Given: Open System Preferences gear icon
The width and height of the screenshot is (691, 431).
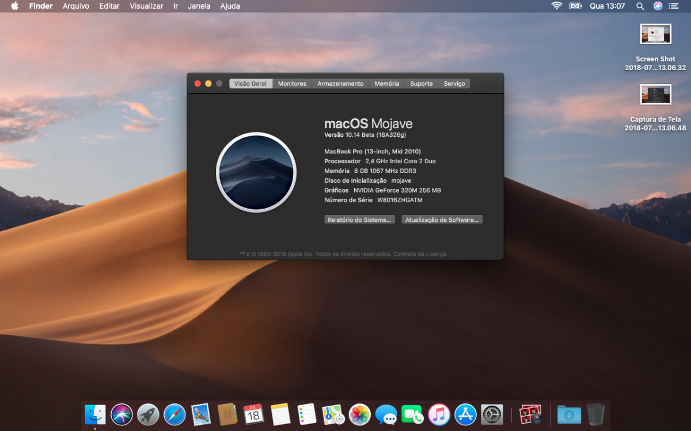Looking at the screenshot, I should click(x=492, y=414).
